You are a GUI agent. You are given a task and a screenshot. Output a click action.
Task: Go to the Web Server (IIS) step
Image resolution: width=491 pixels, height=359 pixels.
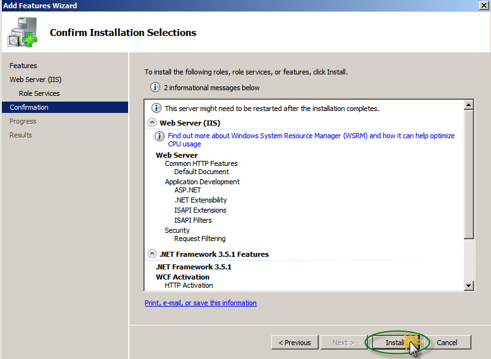(35, 79)
